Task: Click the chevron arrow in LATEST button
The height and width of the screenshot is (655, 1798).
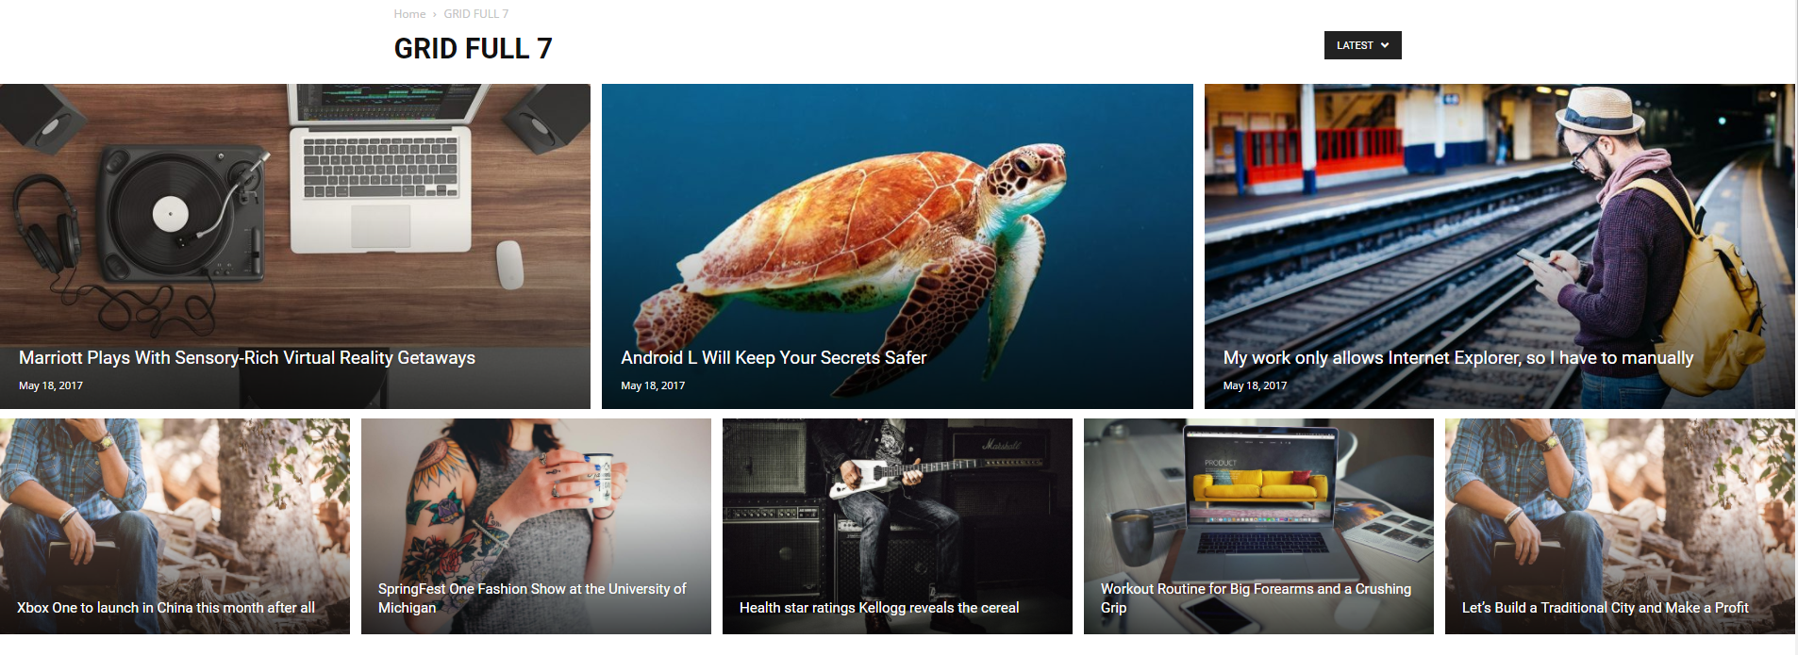Action: point(1385,45)
